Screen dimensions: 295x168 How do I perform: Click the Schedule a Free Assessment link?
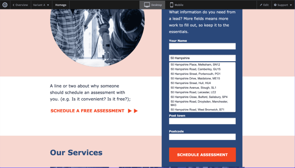click(87, 111)
